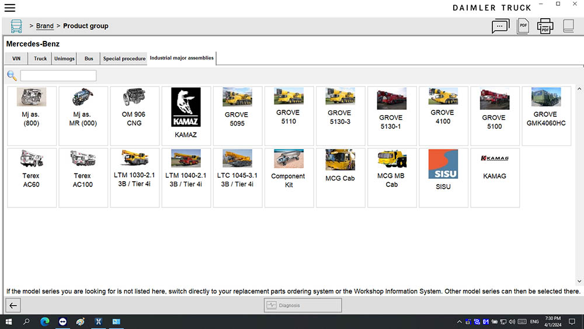584x329 pixels.
Task: Launch Microsoft Edge from taskbar
Action: [45, 321]
